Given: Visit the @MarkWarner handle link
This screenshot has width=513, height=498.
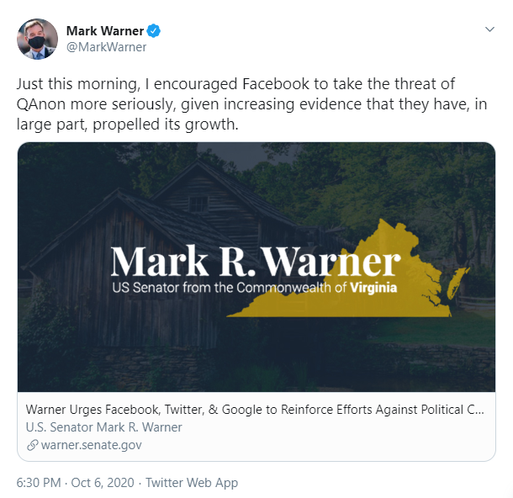Looking at the screenshot, I should (x=106, y=47).
